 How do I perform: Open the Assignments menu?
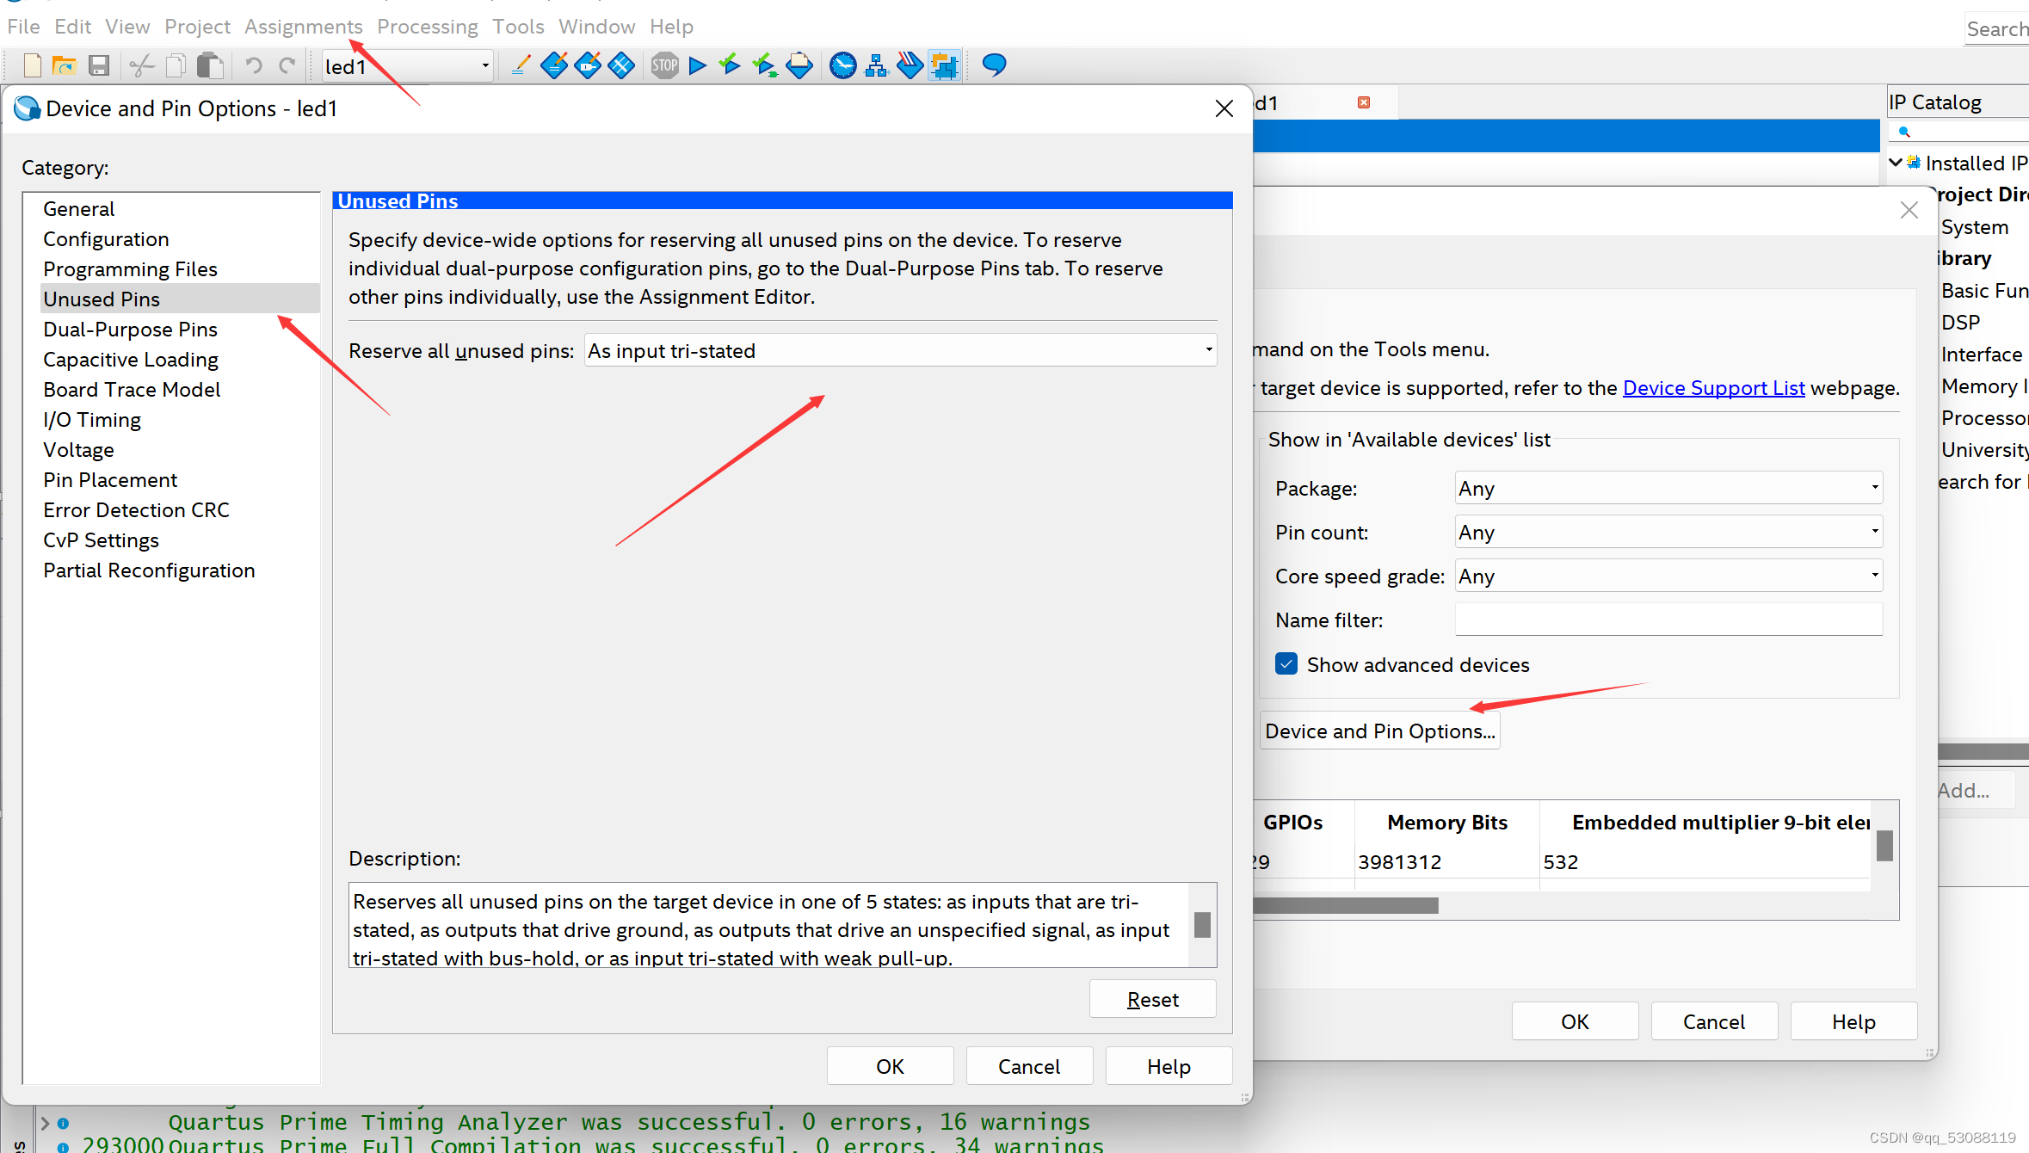pos(304,27)
